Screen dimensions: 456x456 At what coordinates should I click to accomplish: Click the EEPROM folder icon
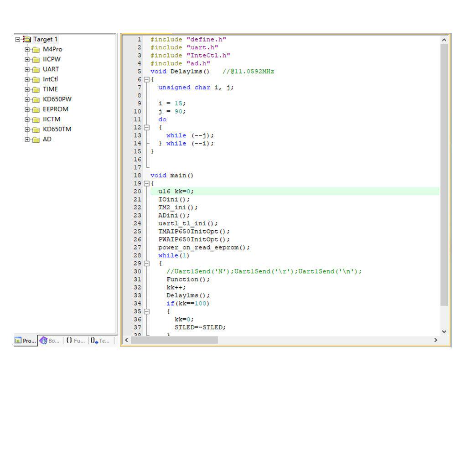[x=36, y=109]
